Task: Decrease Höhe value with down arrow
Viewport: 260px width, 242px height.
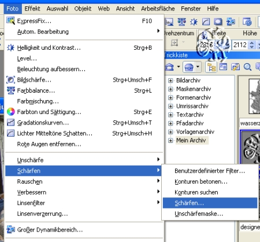Action: 251,47
